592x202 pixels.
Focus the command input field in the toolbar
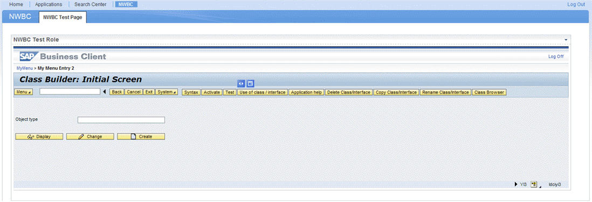pos(70,91)
